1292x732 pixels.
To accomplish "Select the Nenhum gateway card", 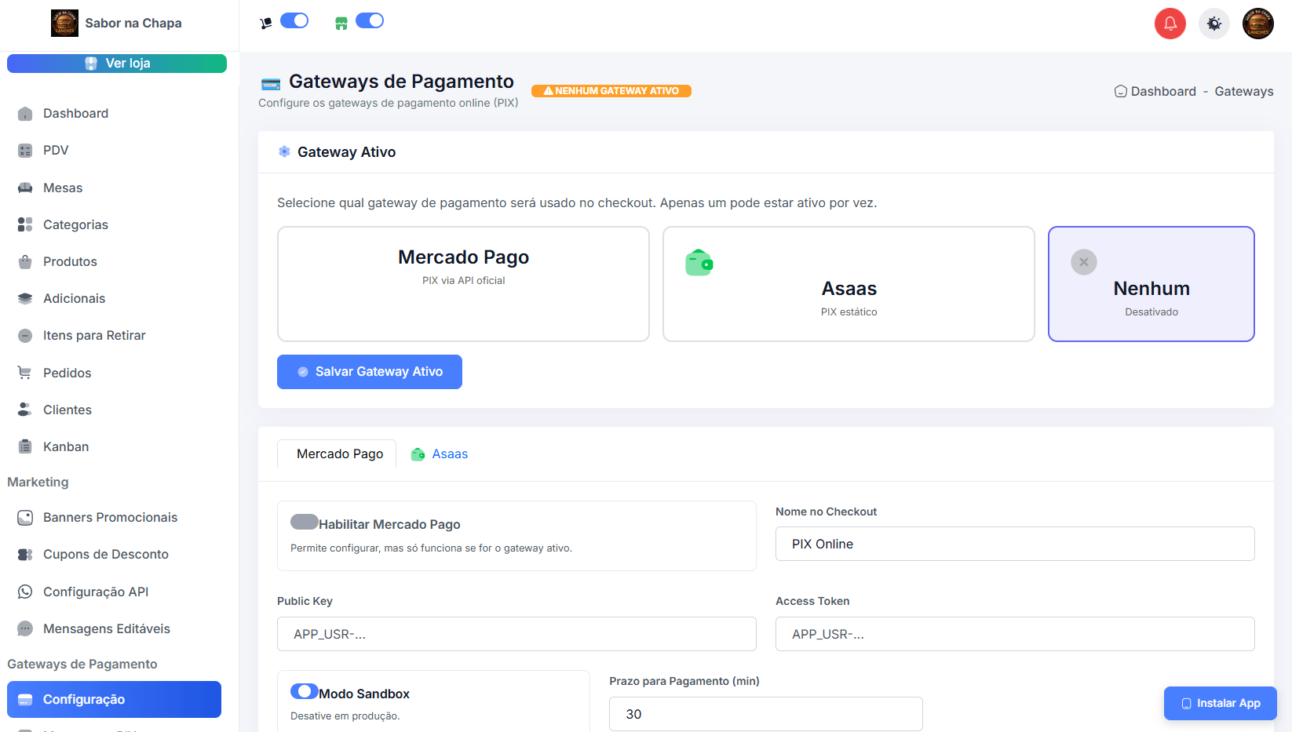I will (1151, 284).
